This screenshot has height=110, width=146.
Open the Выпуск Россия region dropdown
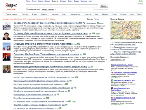tap(97, 19)
